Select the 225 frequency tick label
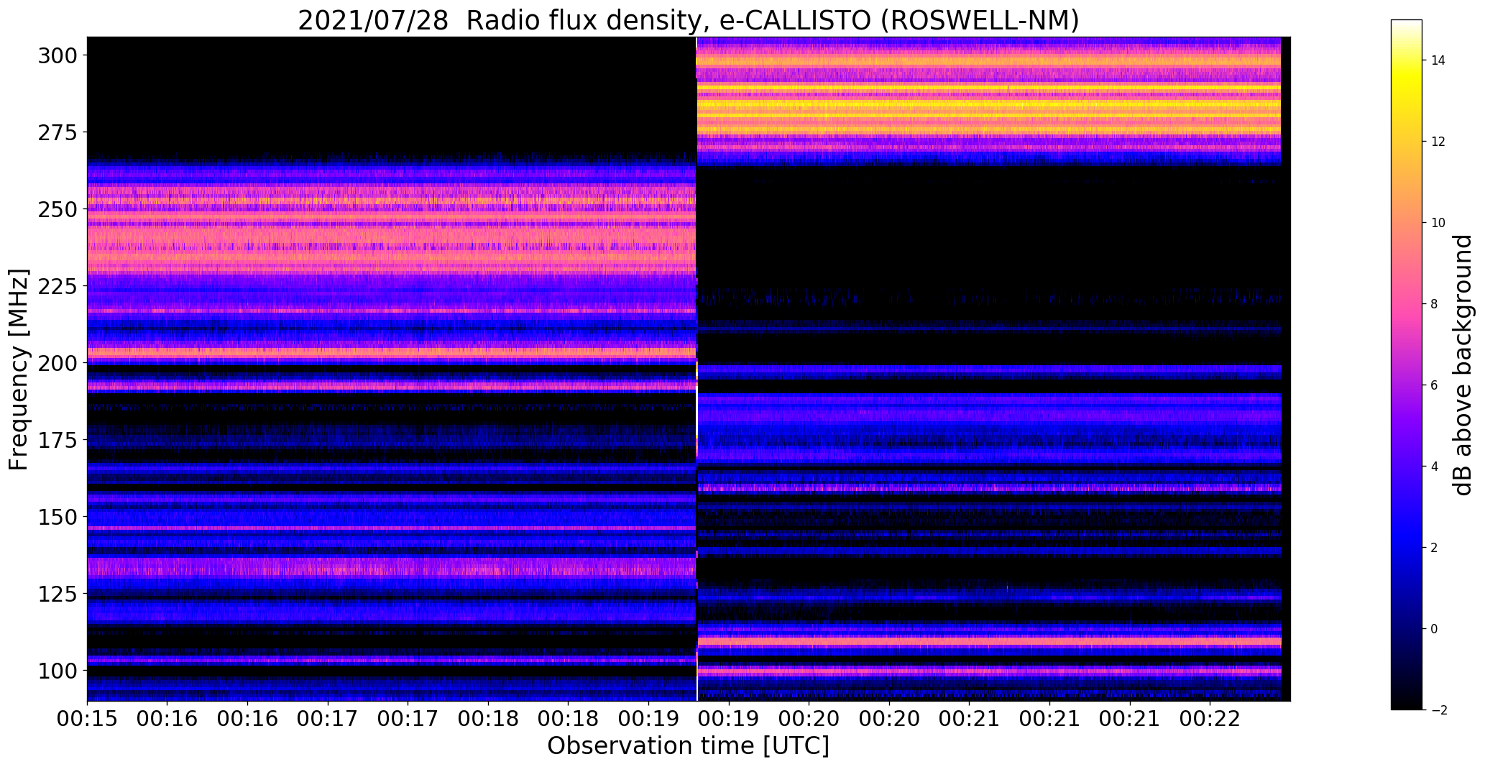This screenshot has width=1485, height=767. (x=58, y=286)
